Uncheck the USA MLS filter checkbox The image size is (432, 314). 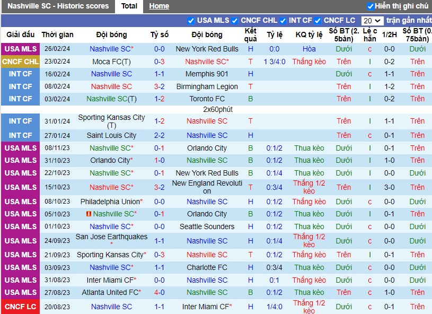191,21
